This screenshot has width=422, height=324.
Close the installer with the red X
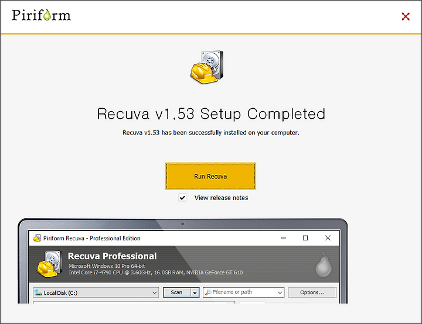tap(406, 16)
